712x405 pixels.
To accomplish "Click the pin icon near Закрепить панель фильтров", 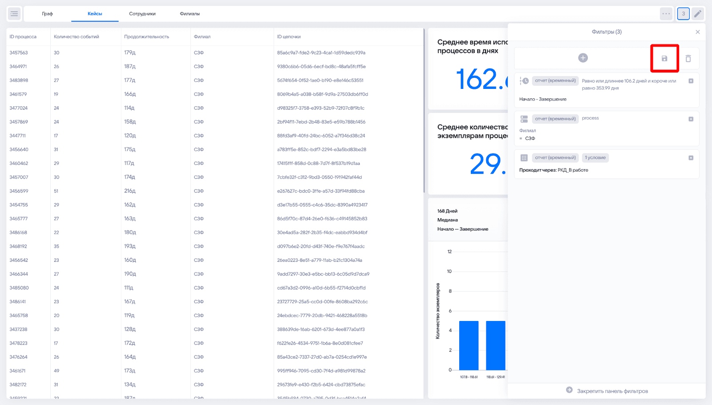I will pyautogui.click(x=569, y=390).
